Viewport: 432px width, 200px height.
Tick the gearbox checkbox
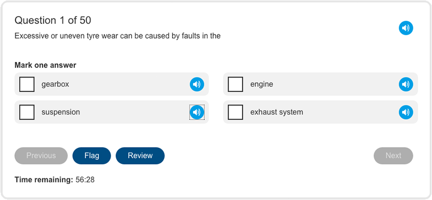coord(27,84)
